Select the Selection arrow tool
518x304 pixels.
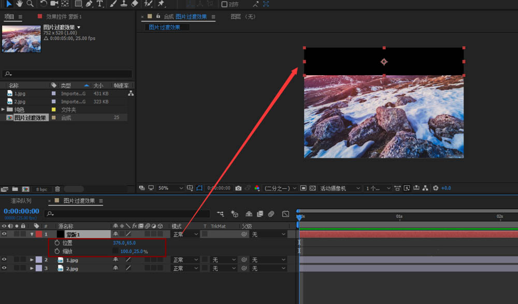click(x=9, y=4)
